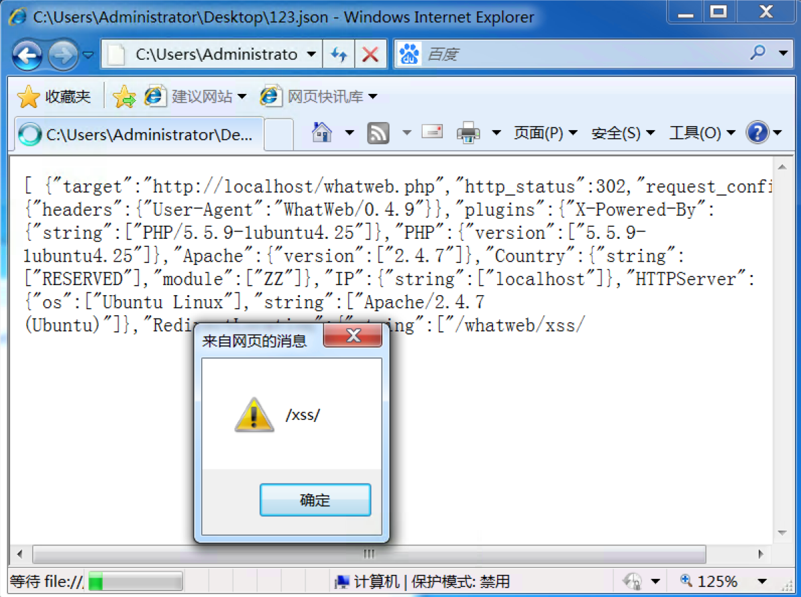Viewport: 801px width, 597px height.
Task: Click the 确定 button in the alert dialog
Action: pyautogui.click(x=315, y=500)
